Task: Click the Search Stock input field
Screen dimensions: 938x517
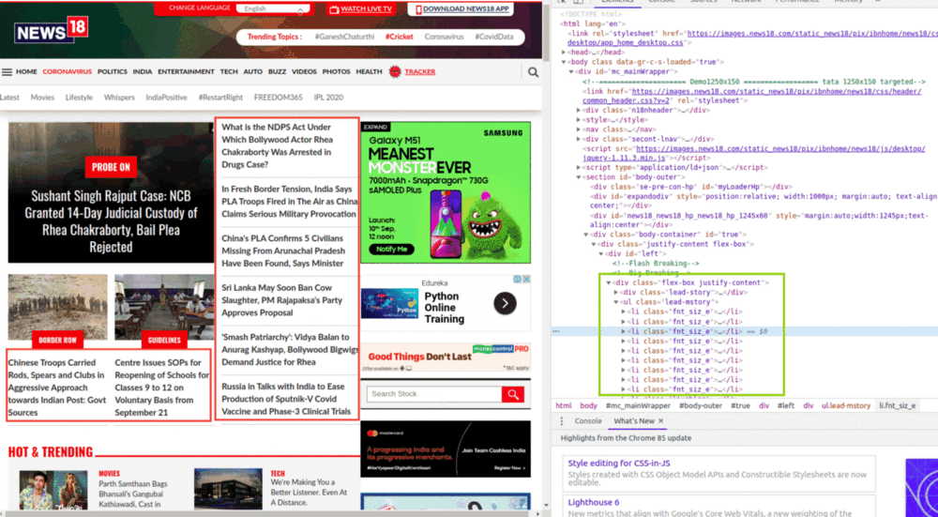Action: coord(434,394)
